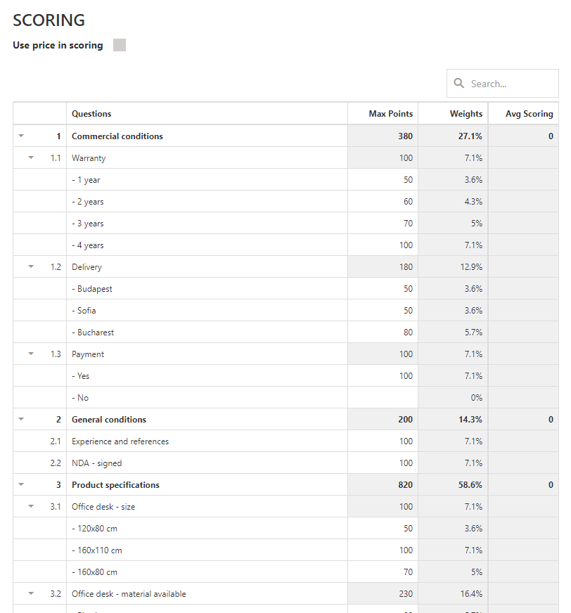Image resolution: width=571 pixels, height=613 pixels.
Task: Collapse the Delivery question row
Action: [31, 266]
